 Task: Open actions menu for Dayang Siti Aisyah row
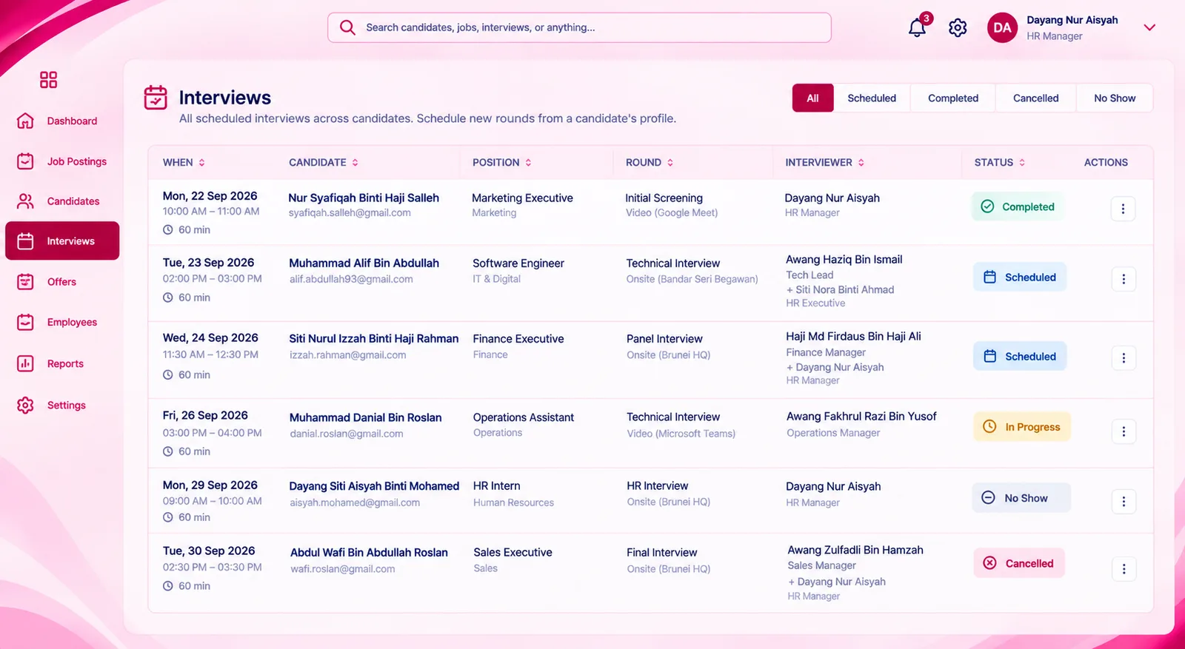(x=1124, y=502)
